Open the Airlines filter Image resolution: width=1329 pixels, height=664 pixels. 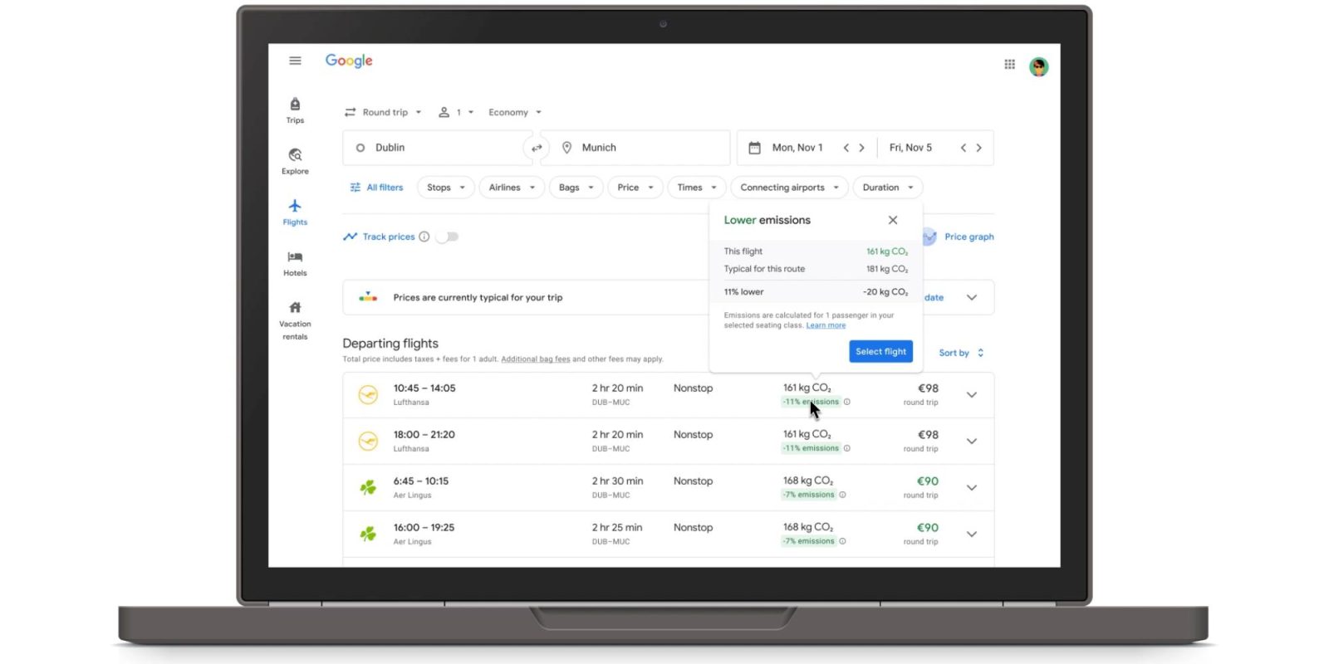coord(511,188)
